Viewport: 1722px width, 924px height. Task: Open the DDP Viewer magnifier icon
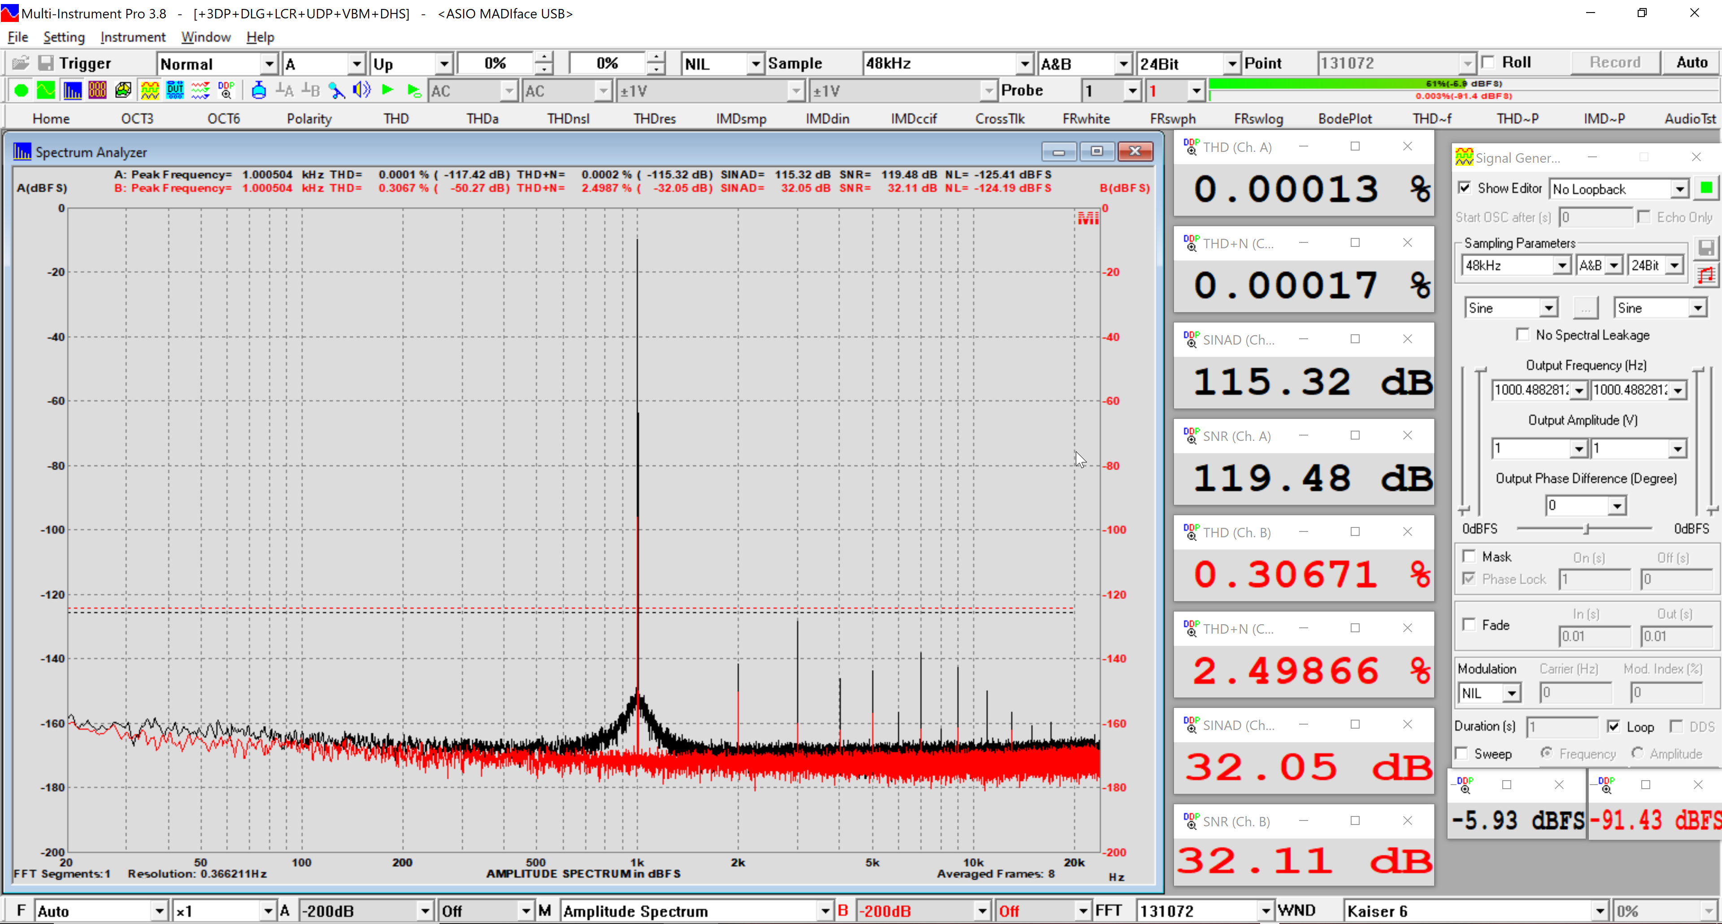(226, 90)
